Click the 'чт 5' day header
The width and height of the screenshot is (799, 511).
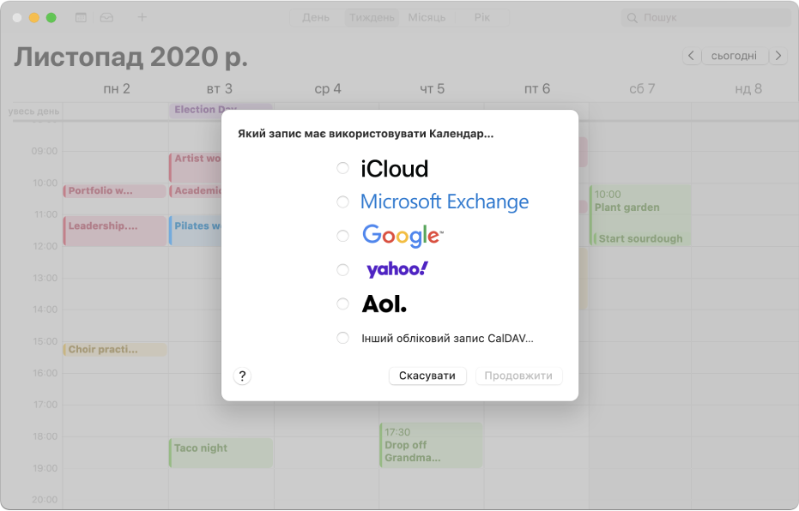click(x=433, y=89)
